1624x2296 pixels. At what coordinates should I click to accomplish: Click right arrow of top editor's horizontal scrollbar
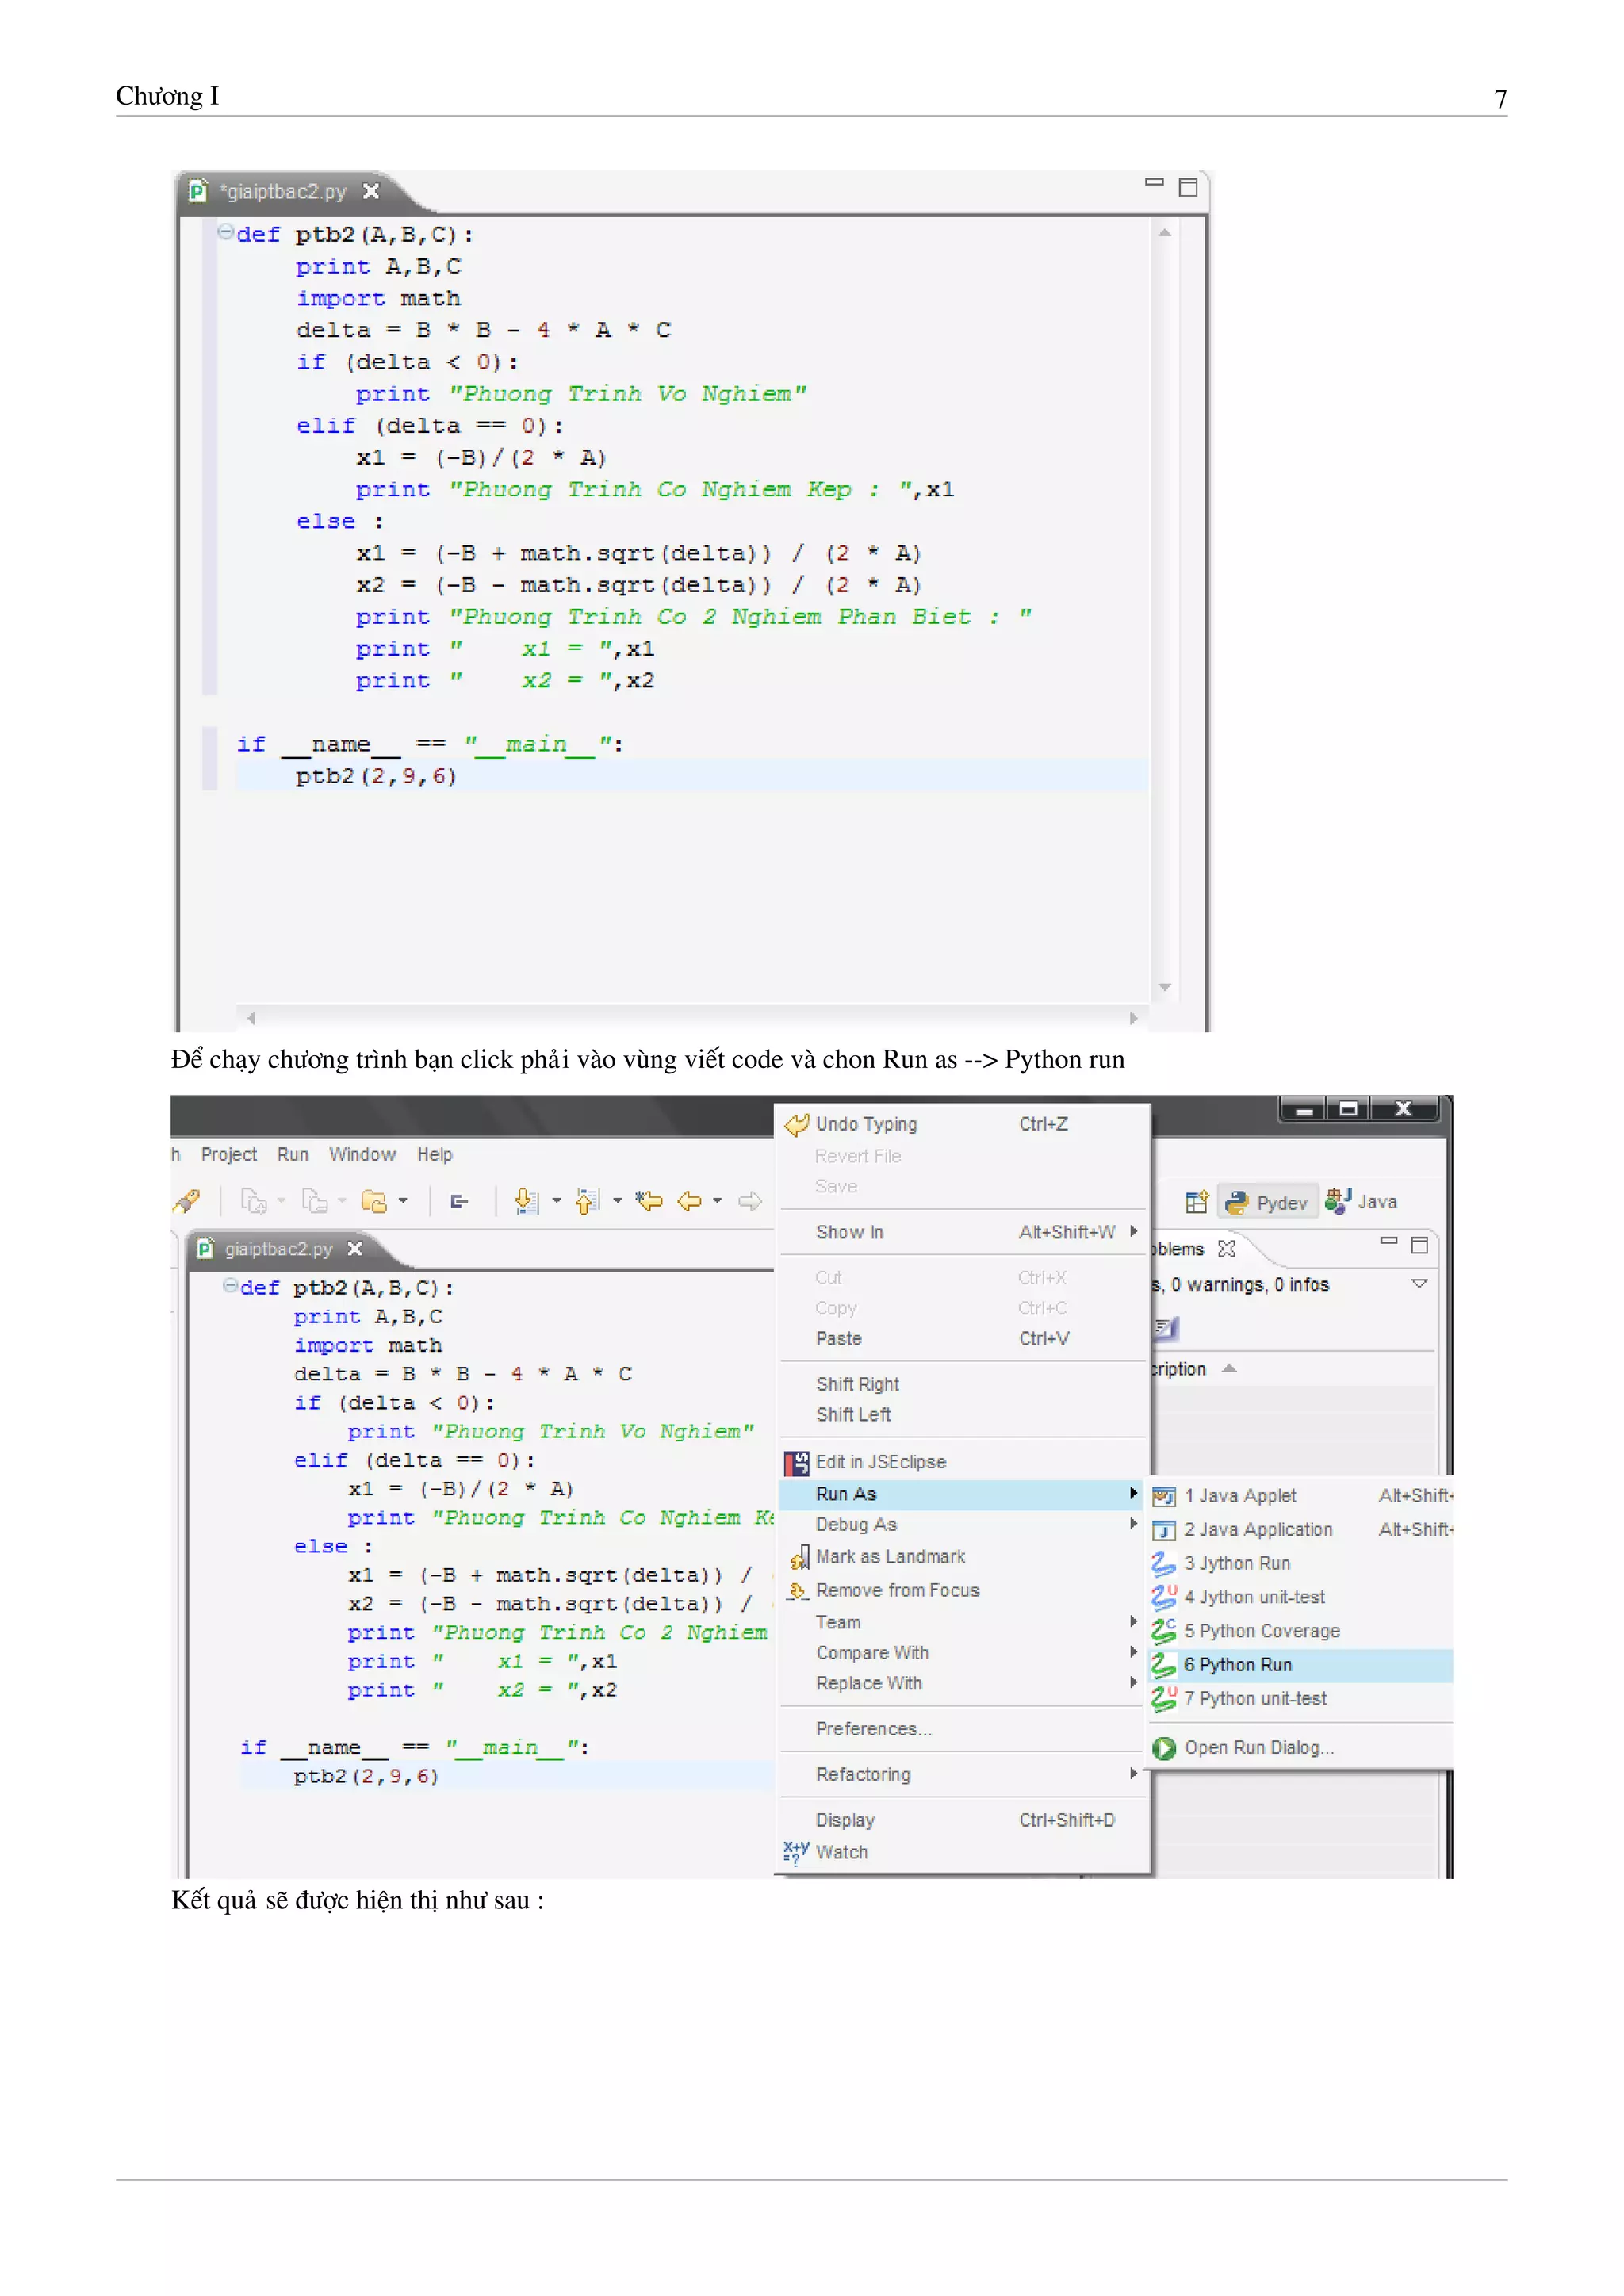1133,1018
